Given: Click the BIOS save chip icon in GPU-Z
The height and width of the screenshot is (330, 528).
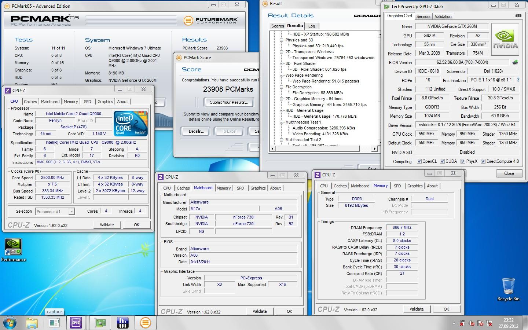Looking at the screenshot, I should [x=515, y=62].
